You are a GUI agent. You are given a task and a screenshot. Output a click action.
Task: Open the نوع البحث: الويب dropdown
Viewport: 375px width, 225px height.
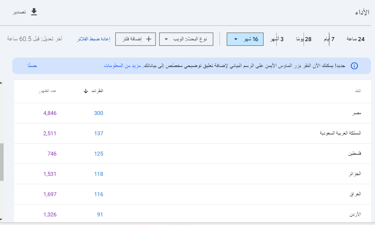(186, 39)
